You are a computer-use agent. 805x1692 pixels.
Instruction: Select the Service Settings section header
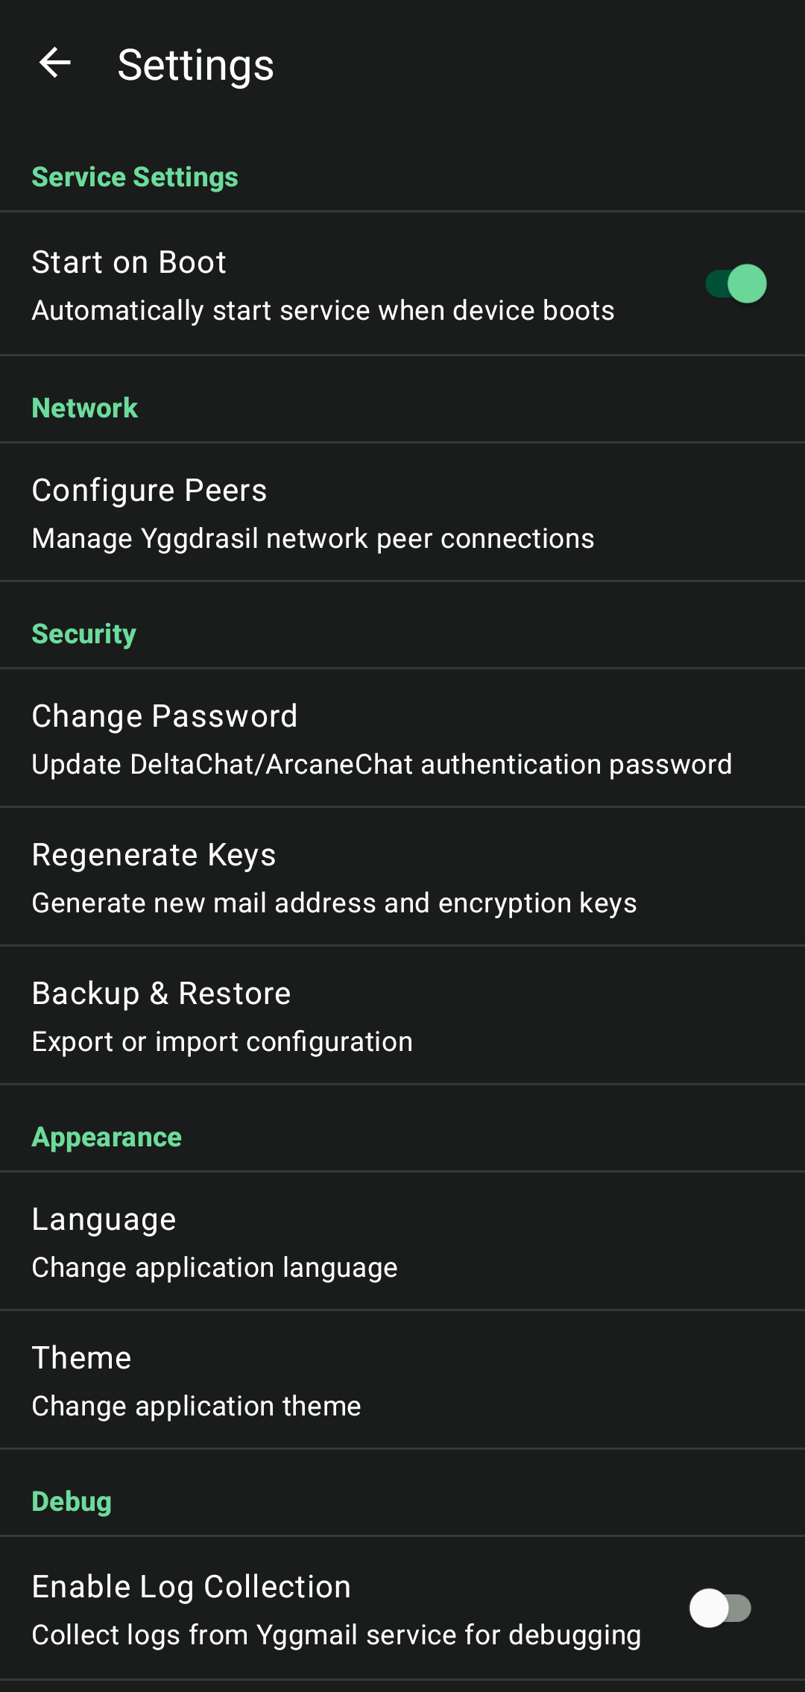click(135, 177)
